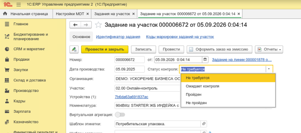Click the open icon next to Шаблон этикетки
The height and width of the screenshot is (133, 301).
pyautogui.click(x=204, y=124)
